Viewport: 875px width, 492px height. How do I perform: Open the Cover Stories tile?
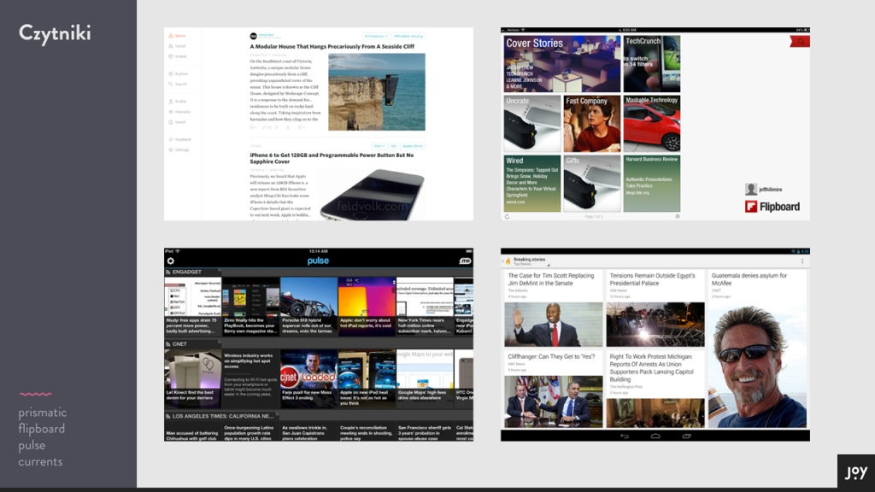561,63
